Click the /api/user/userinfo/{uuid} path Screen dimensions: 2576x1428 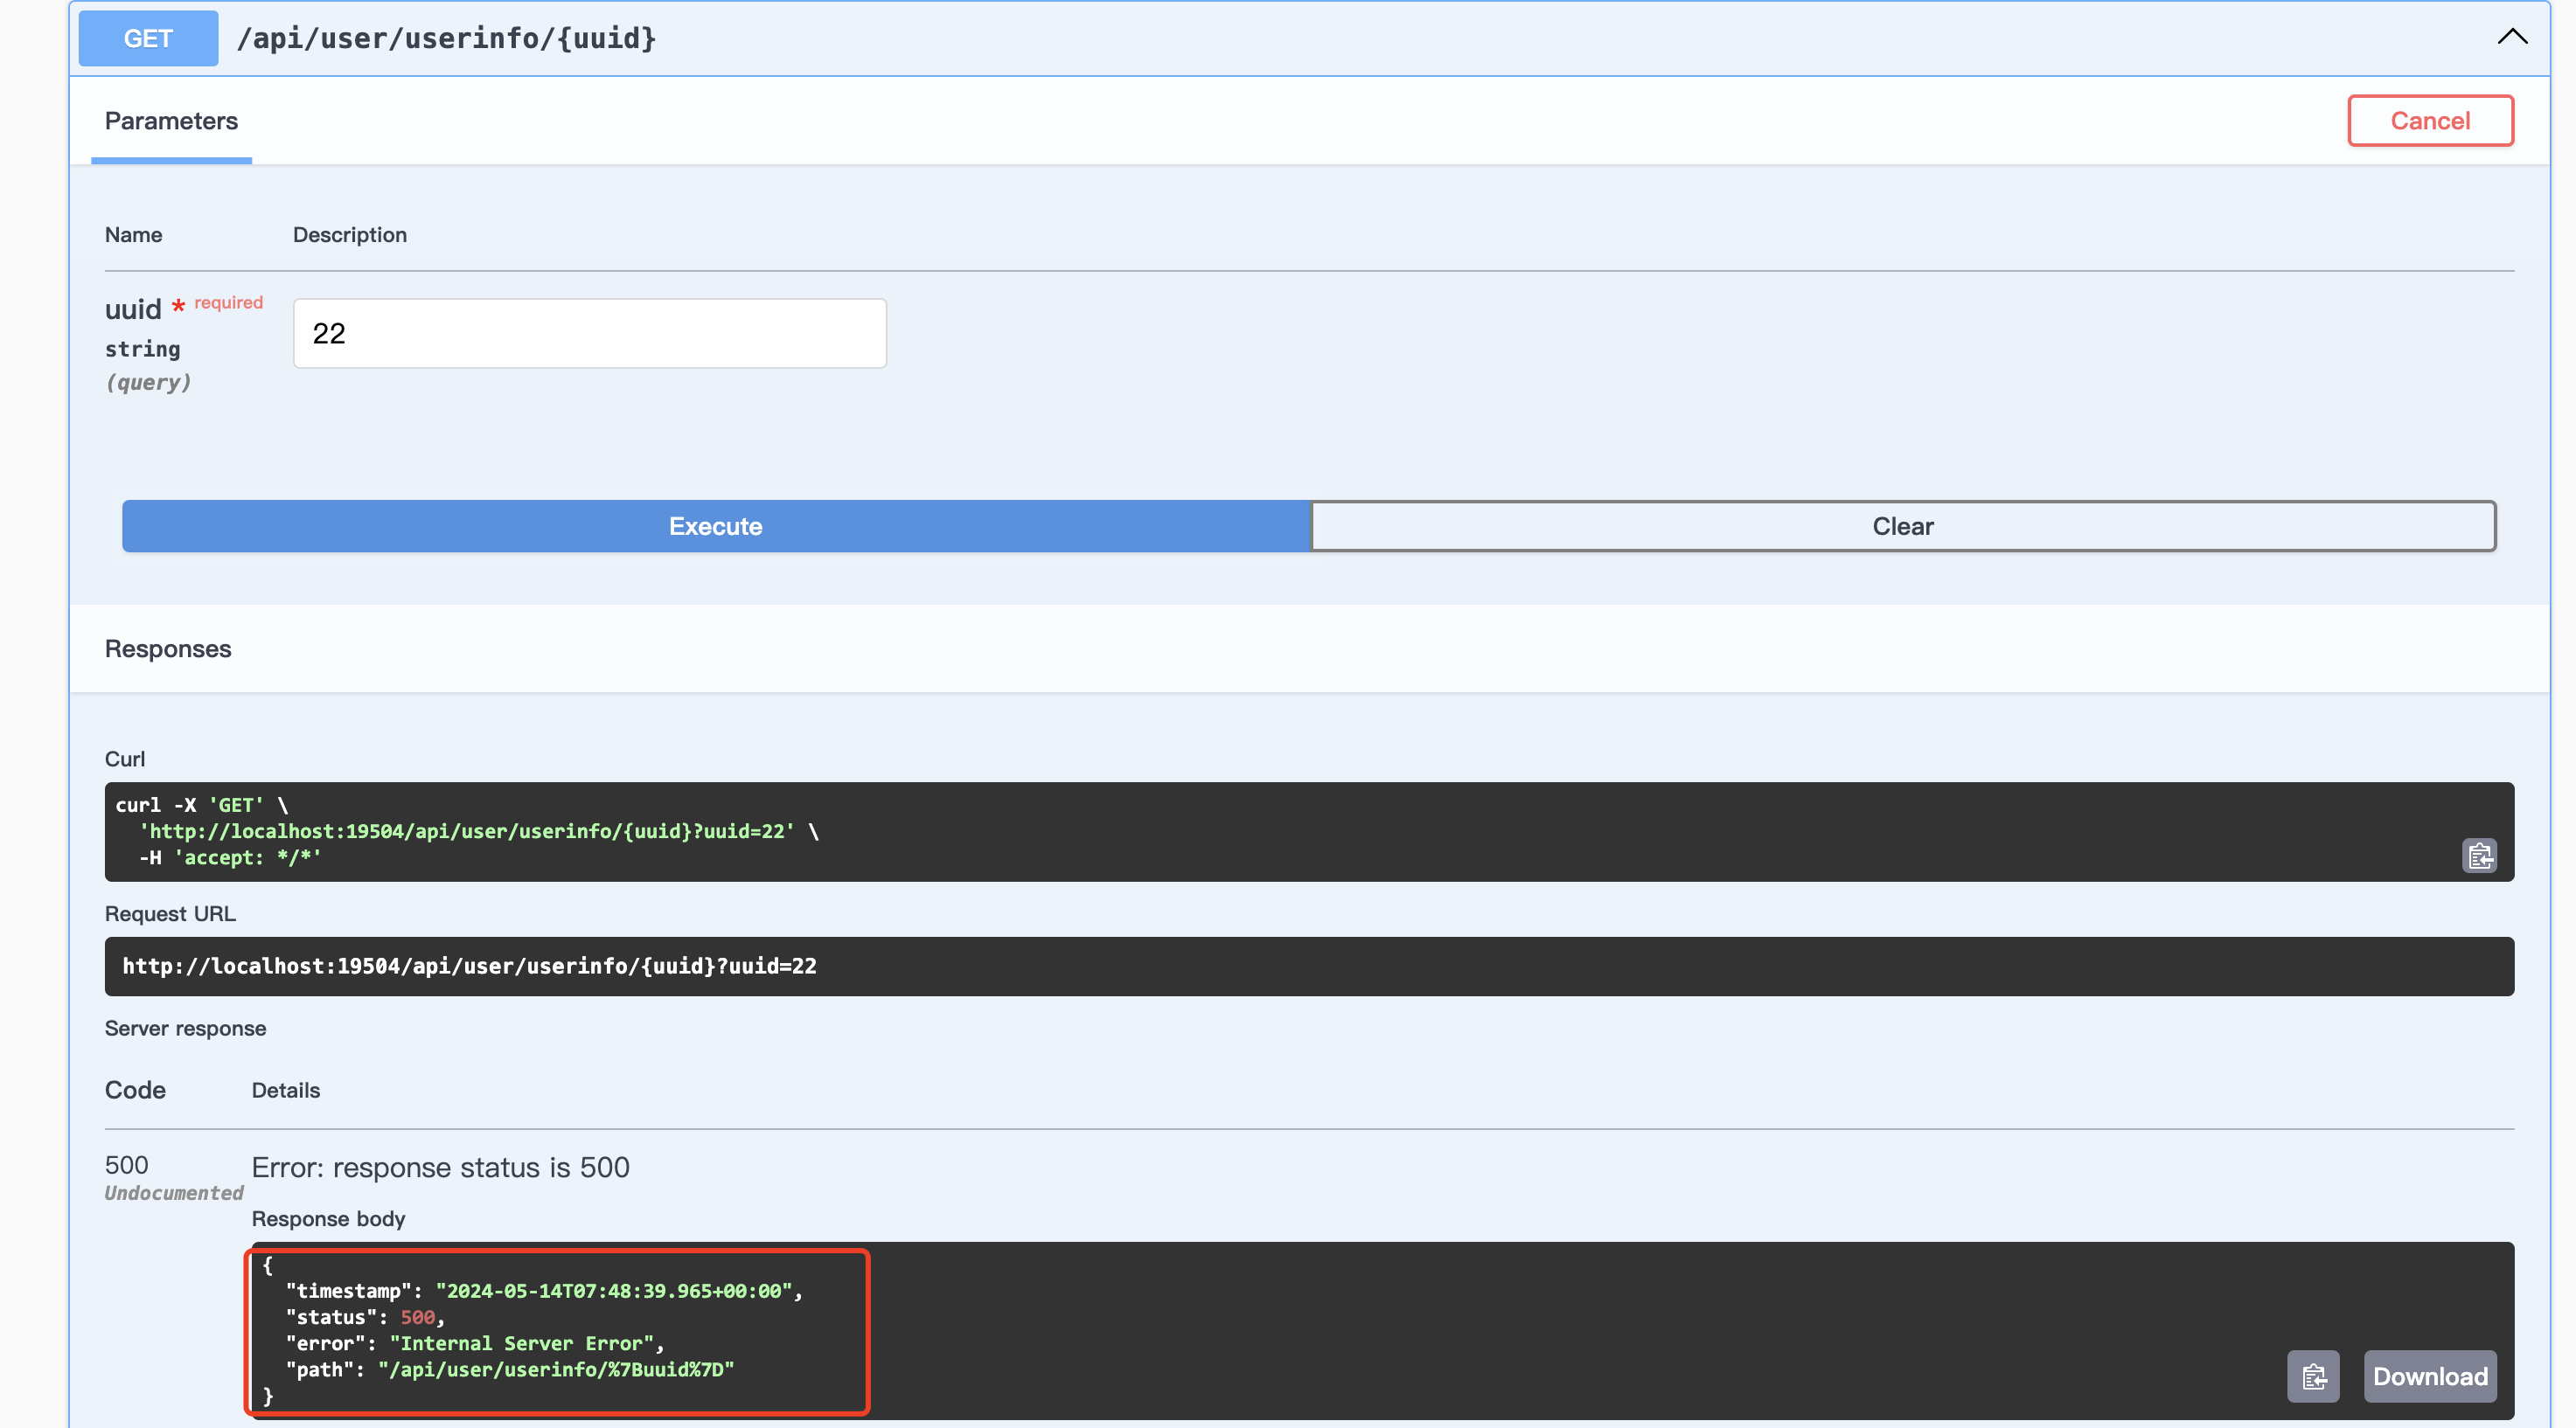(446, 38)
